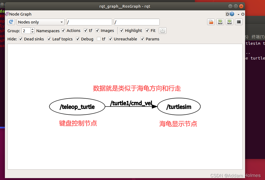Enable Hide tf checkbox
The width and height of the screenshot is (265, 180).
tap(99, 39)
